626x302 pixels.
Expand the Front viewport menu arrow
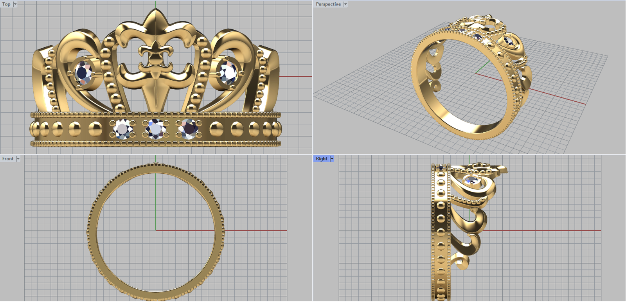point(18,159)
